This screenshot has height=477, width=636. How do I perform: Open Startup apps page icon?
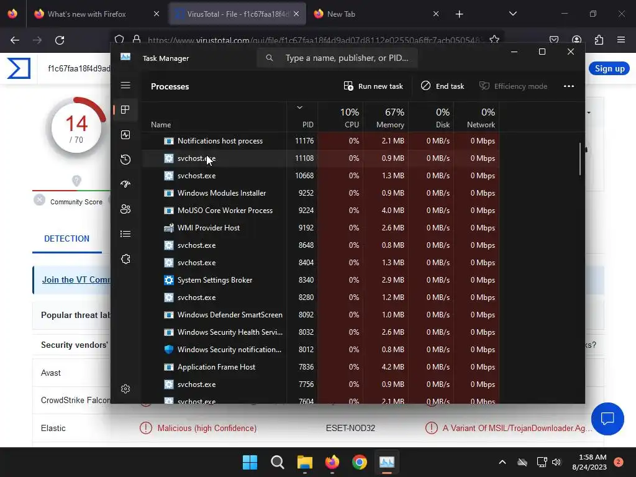coord(125,184)
